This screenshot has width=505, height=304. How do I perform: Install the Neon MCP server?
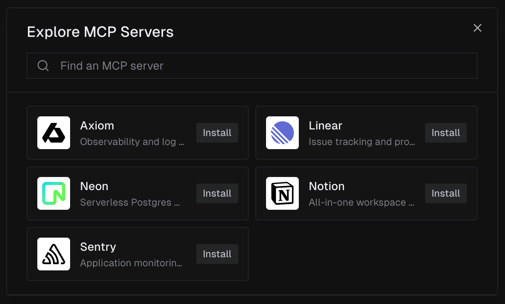pyautogui.click(x=217, y=193)
